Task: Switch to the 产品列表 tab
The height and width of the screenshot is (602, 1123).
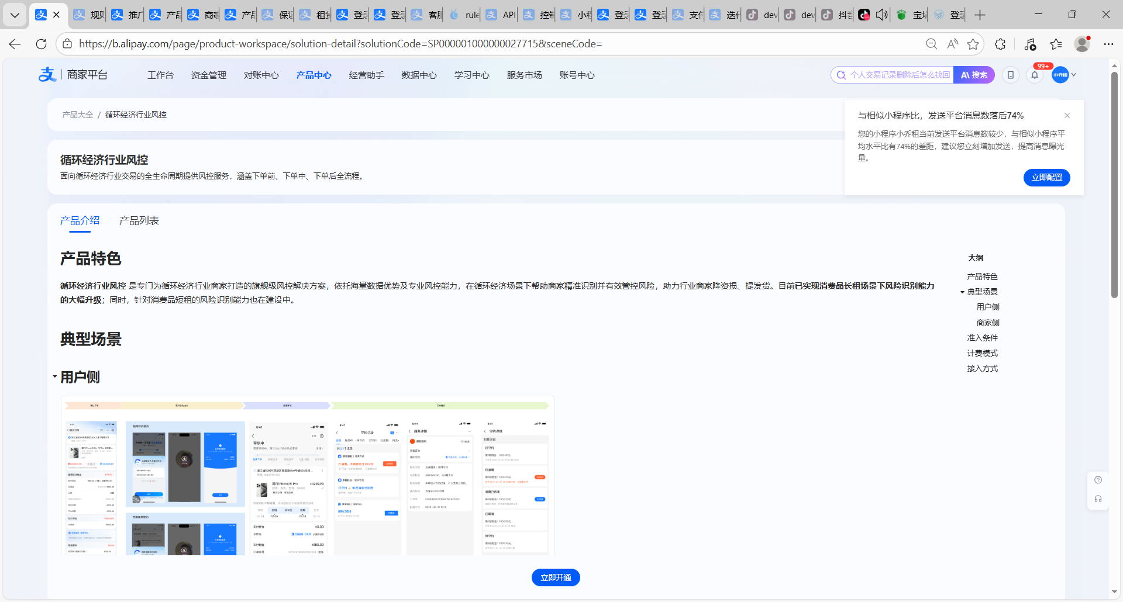Action: [x=139, y=220]
